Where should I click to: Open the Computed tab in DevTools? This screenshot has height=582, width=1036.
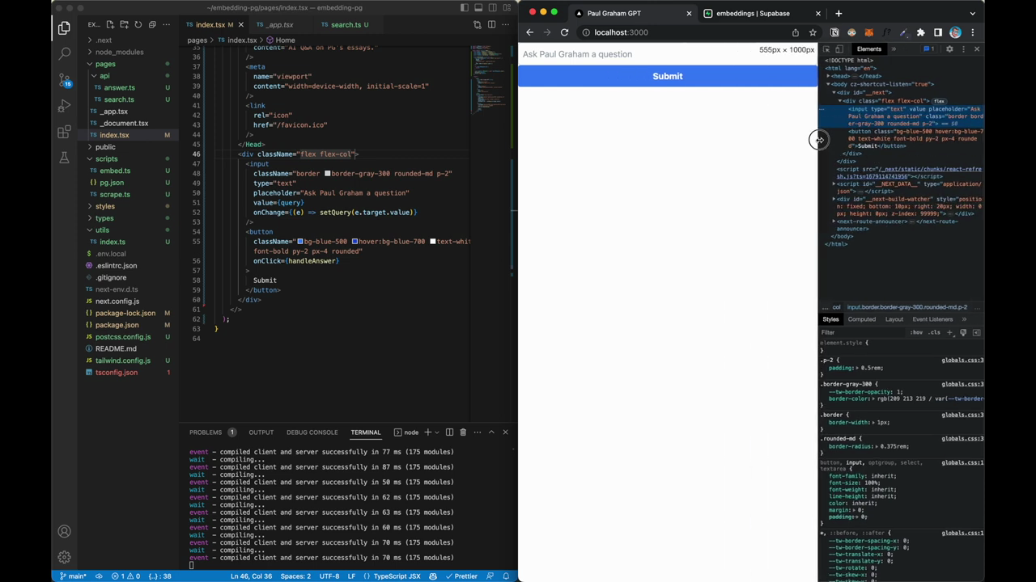click(861, 319)
